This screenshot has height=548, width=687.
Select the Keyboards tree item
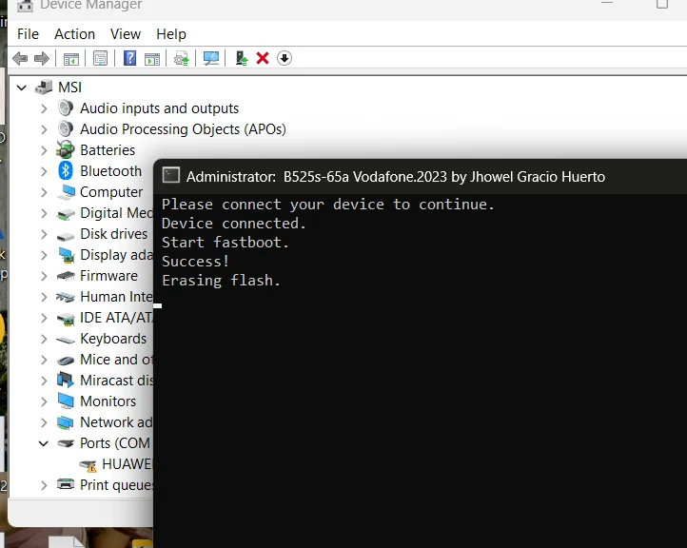click(x=113, y=339)
